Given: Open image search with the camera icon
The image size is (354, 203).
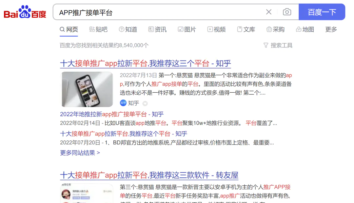Looking at the screenshot, I should (x=287, y=12).
